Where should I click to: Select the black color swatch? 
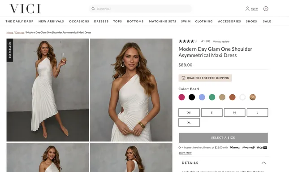tap(192, 97)
